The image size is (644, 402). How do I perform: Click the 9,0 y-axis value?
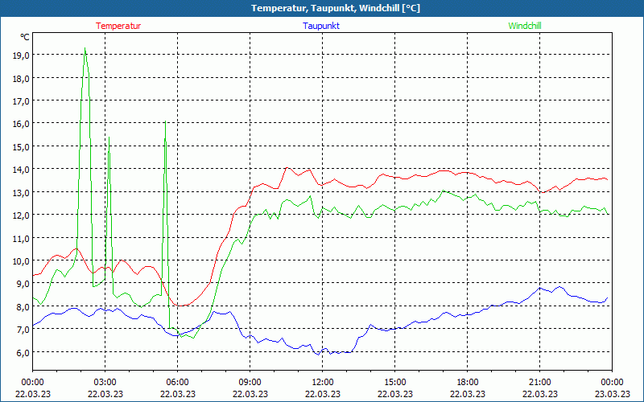(23, 284)
